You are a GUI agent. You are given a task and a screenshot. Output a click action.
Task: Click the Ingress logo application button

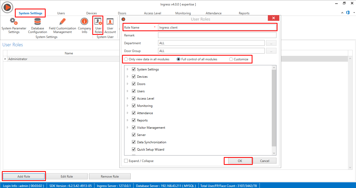(7, 8)
